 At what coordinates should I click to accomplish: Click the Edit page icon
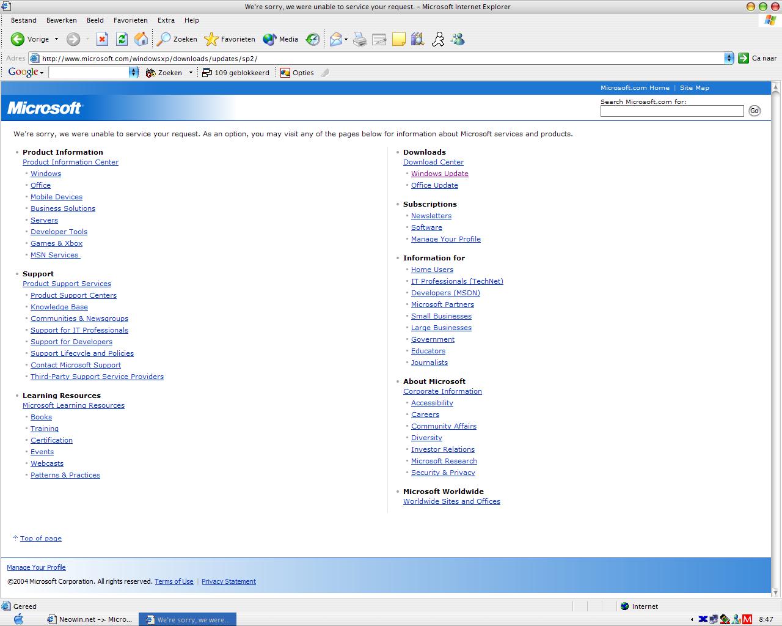(x=379, y=39)
